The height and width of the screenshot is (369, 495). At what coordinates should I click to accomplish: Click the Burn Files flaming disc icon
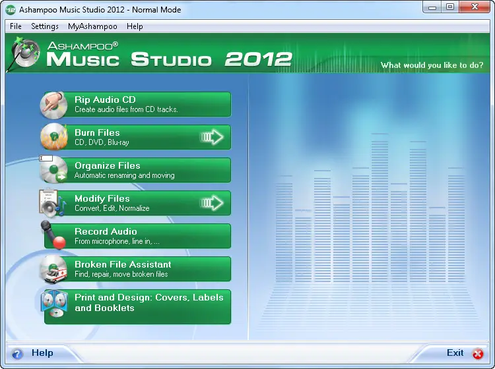54,137
